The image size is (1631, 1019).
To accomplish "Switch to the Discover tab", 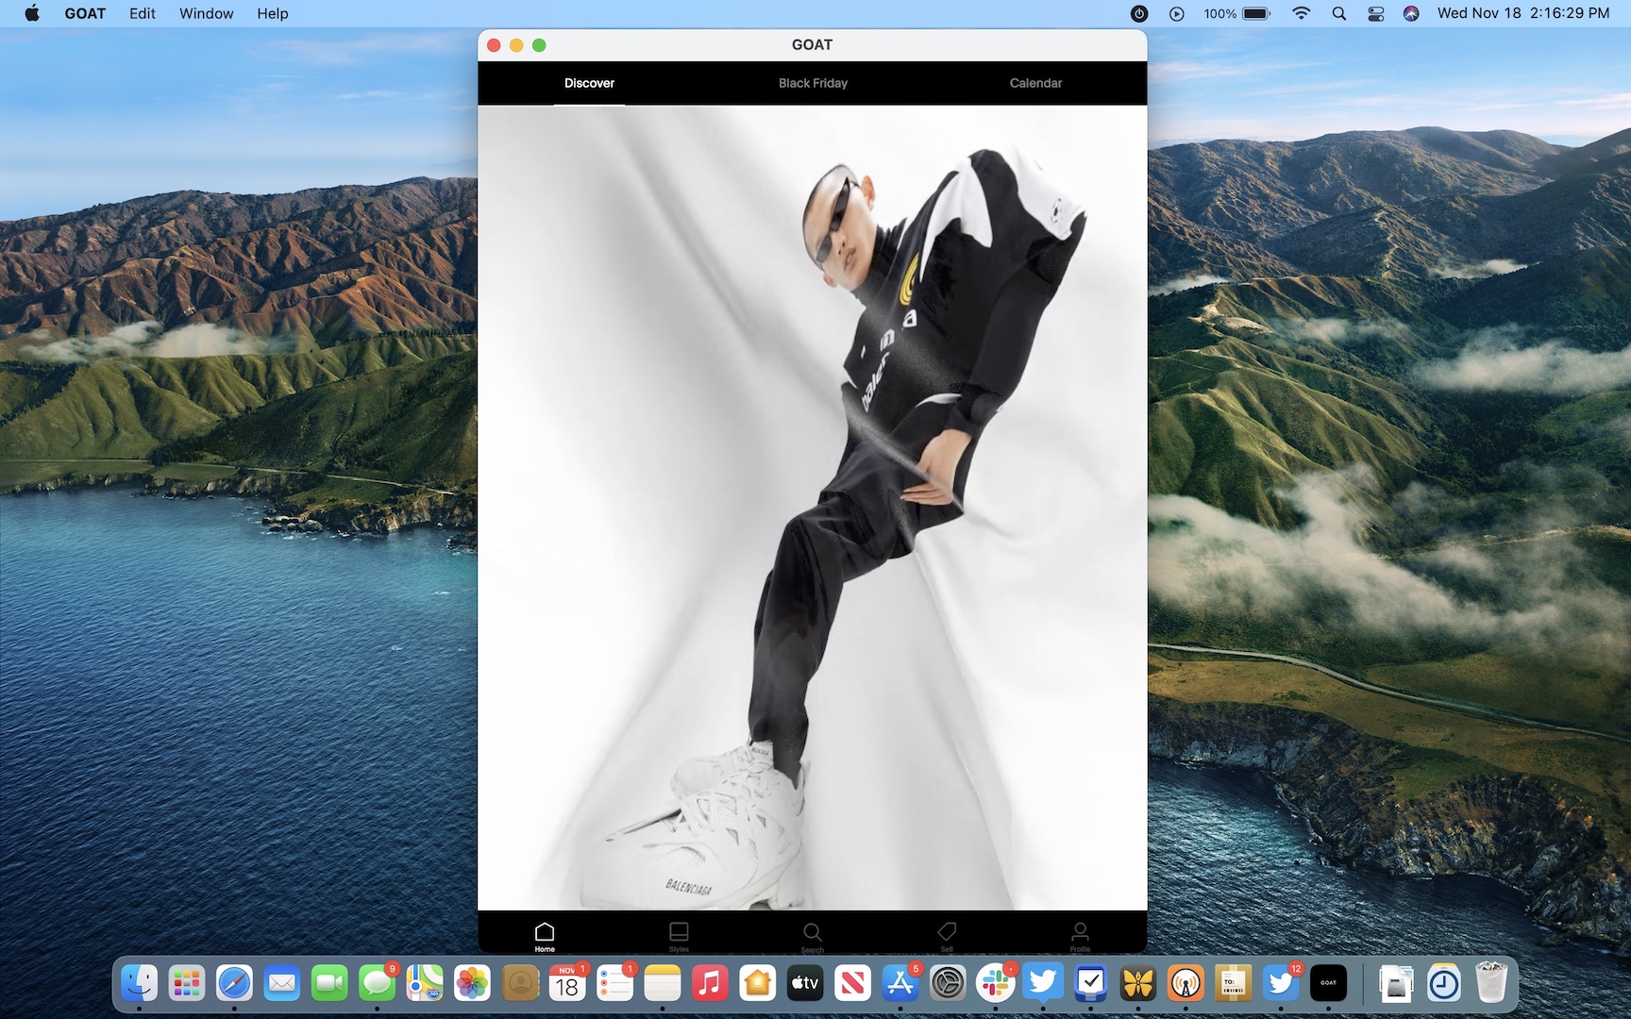I will (589, 83).
